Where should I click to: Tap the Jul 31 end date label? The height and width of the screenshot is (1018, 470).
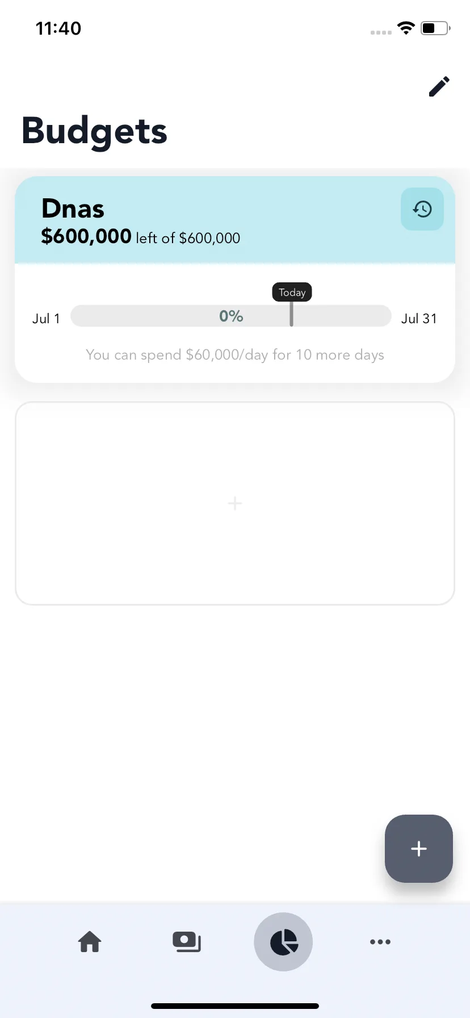tap(419, 318)
